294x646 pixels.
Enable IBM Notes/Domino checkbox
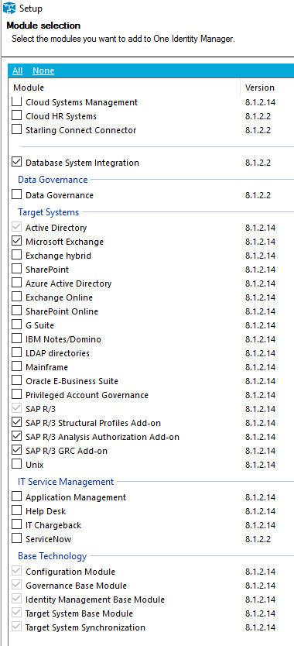17,339
